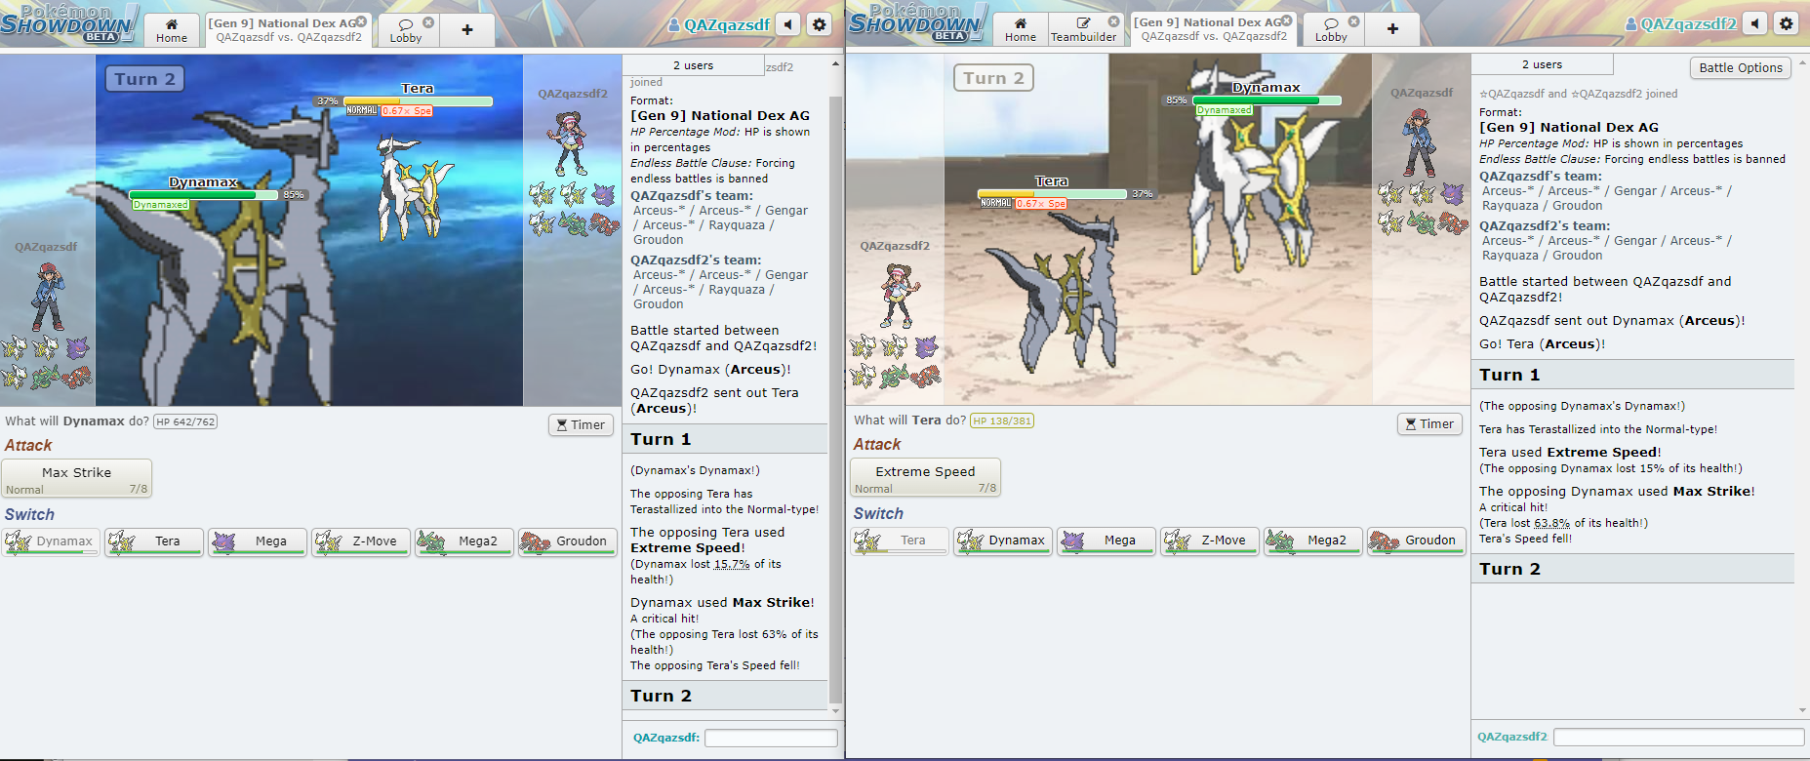Image resolution: width=1810 pixels, height=761 pixels.
Task: Start the Timer above Extreme Speed
Action: pos(1429,423)
